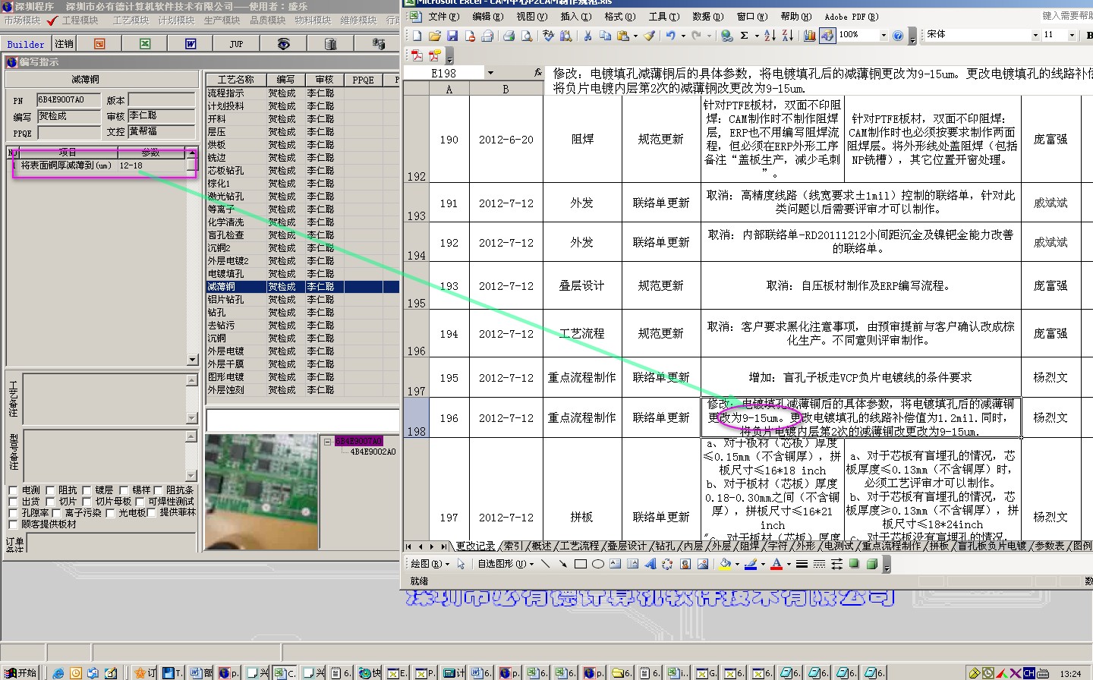The image size is (1093, 680).
Task: Click the Font Color A swatch
Action: [776, 564]
